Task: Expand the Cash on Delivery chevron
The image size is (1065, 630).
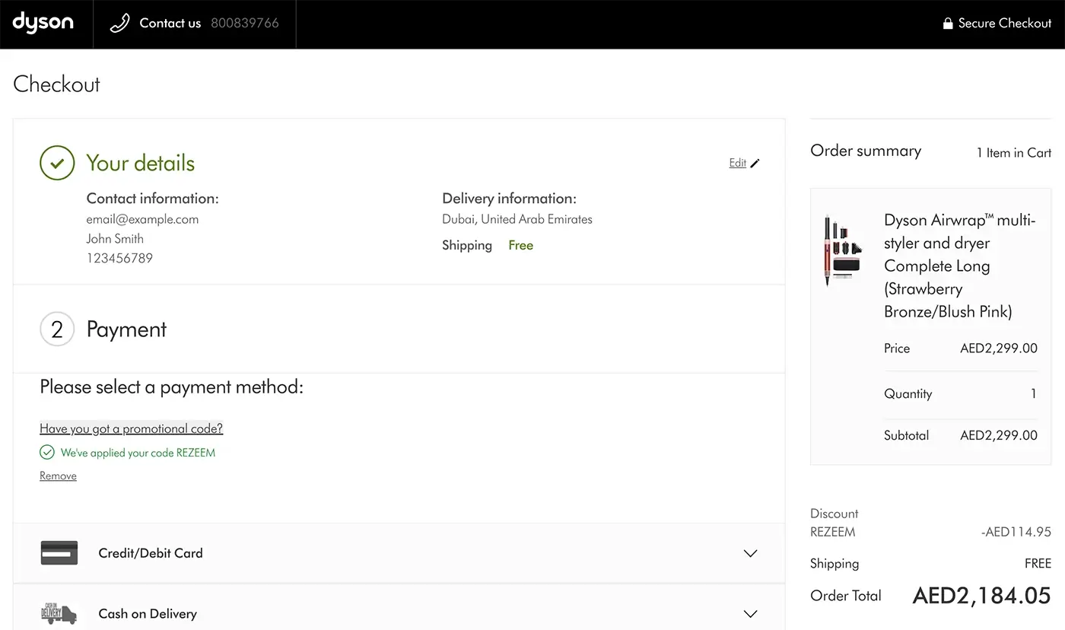Action: coord(751,614)
